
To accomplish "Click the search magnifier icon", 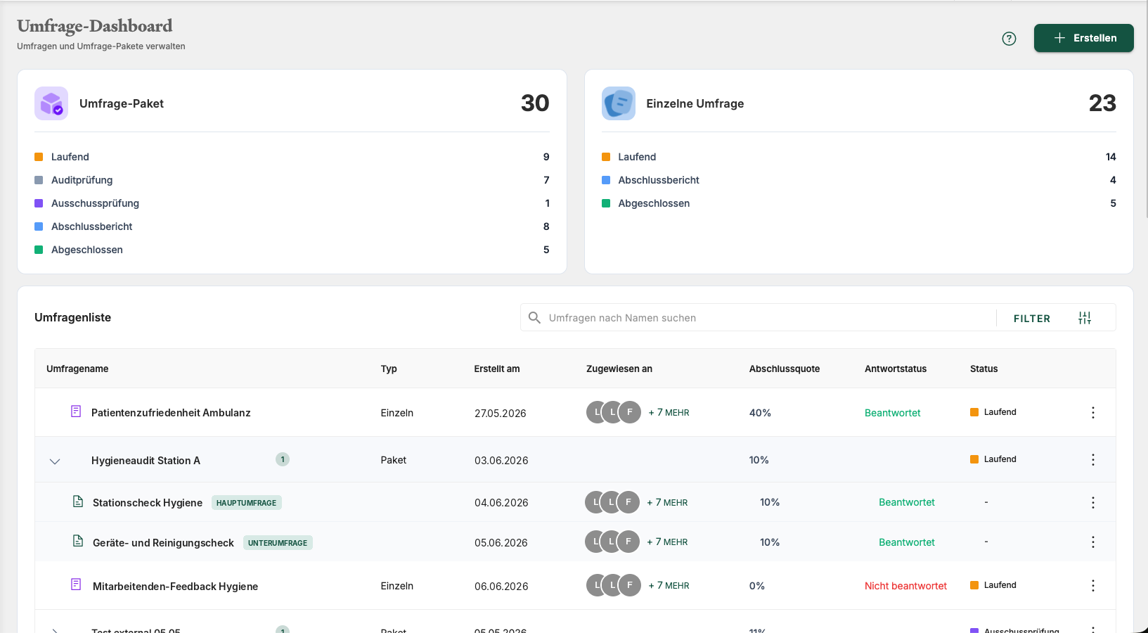I will [534, 318].
